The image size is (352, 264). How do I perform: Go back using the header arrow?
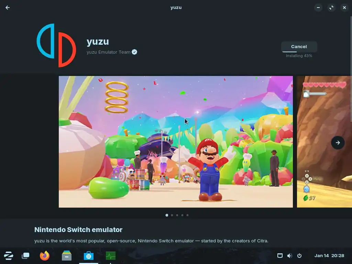8,8
